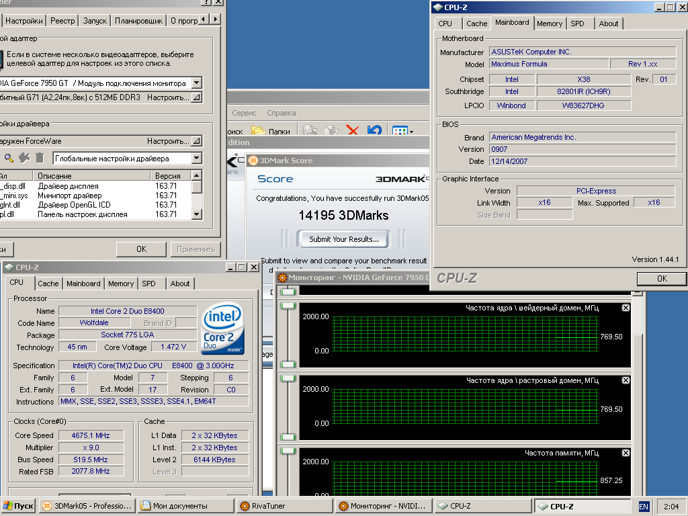Image resolution: width=688 pixels, height=516 pixels.
Task: Click upper range handle of shader domain graph
Action: pos(288,306)
